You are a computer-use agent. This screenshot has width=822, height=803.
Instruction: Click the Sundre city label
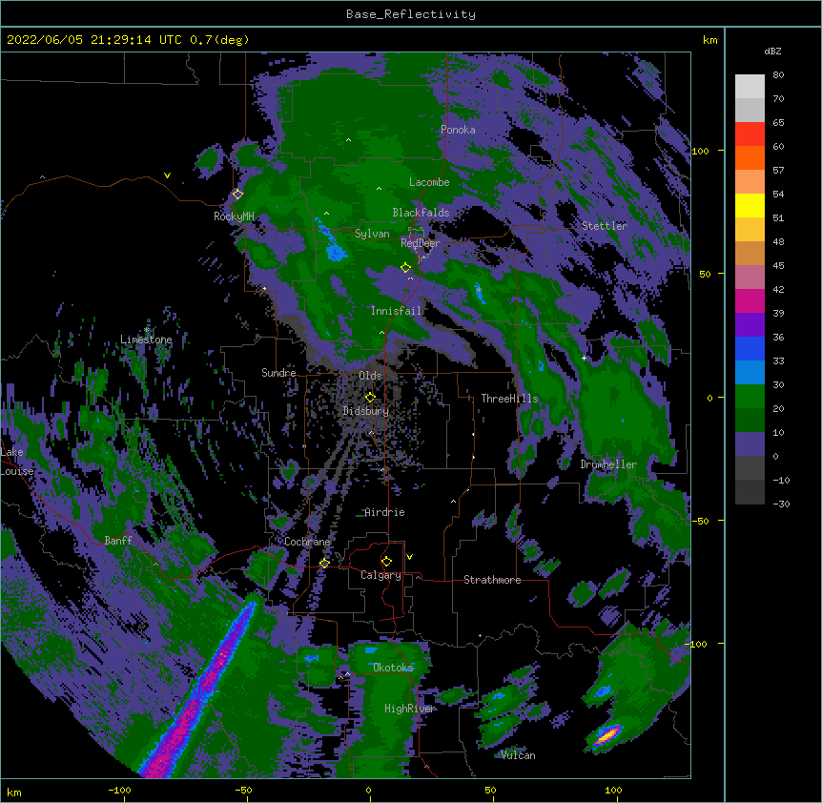point(278,373)
